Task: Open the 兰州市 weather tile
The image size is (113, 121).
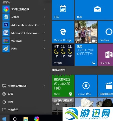Action: pyautogui.click(x=63, y=55)
